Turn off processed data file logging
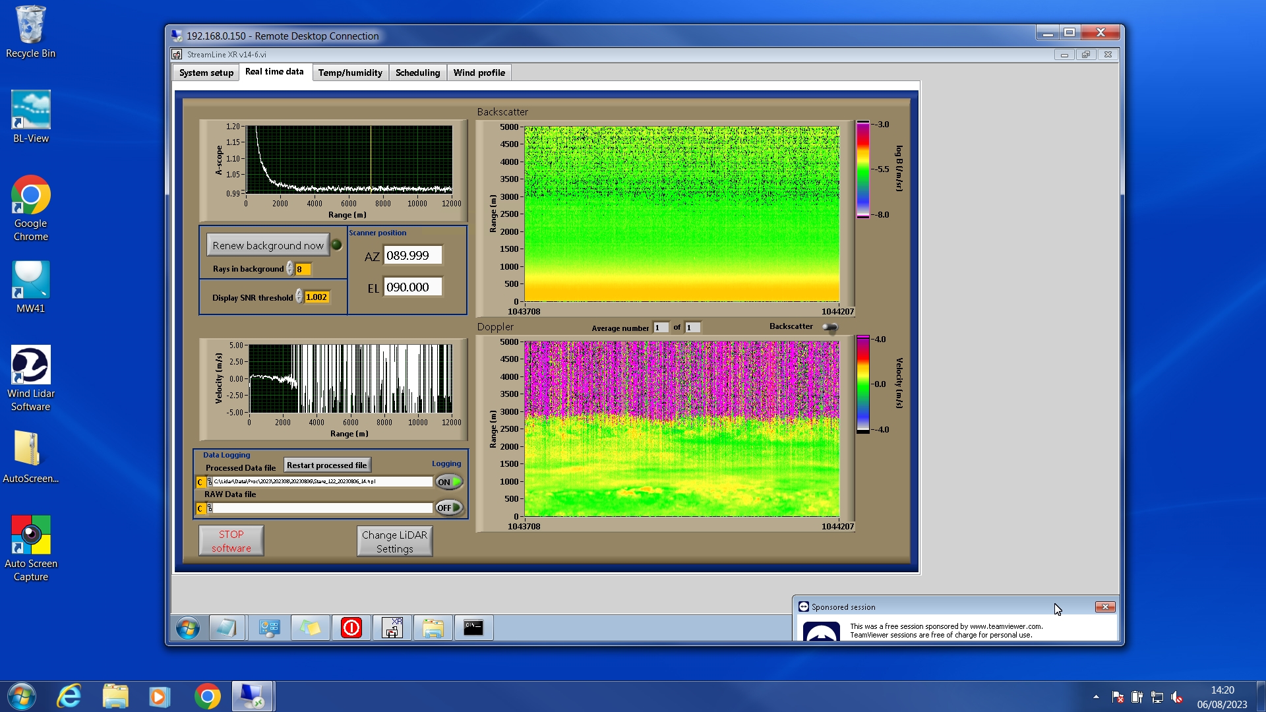 (x=448, y=482)
